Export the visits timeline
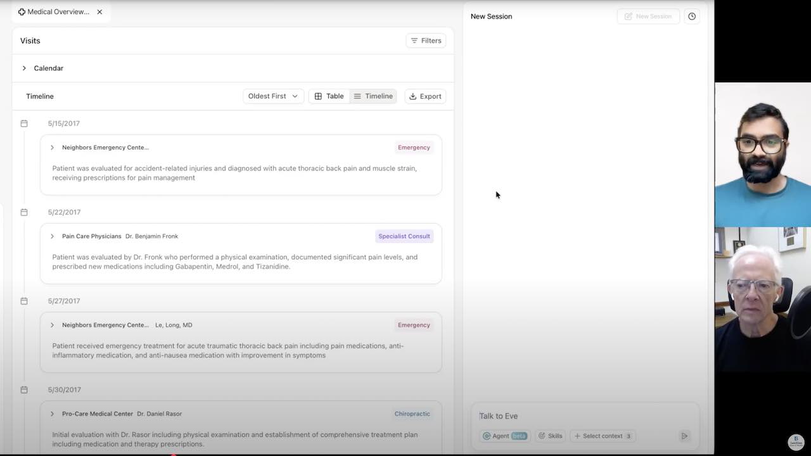Image resolution: width=811 pixels, height=456 pixels. 425,96
